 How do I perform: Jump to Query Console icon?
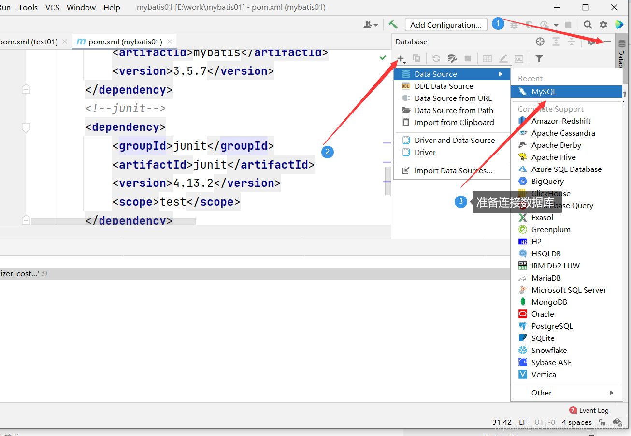[518, 58]
